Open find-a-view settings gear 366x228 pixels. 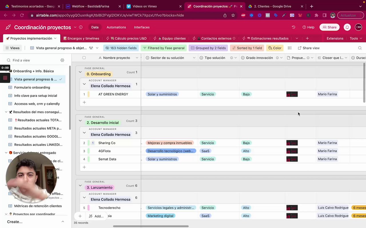(62, 60)
